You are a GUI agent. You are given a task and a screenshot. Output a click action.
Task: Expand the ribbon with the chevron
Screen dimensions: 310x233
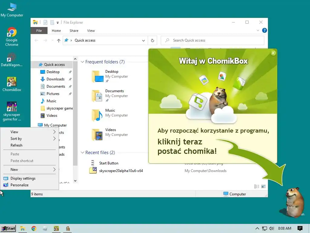(258, 30)
